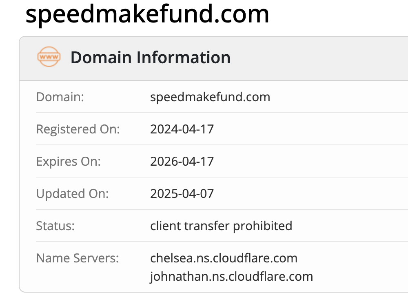The height and width of the screenshot is (293, 408).
Task: Click the word "Domain" in the panel title
Action: tap(101, 58)
